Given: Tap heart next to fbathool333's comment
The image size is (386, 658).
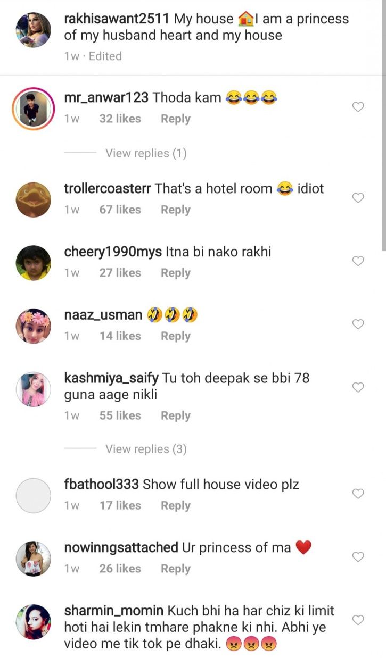Looking at the screenshot, I should point(358,494).
